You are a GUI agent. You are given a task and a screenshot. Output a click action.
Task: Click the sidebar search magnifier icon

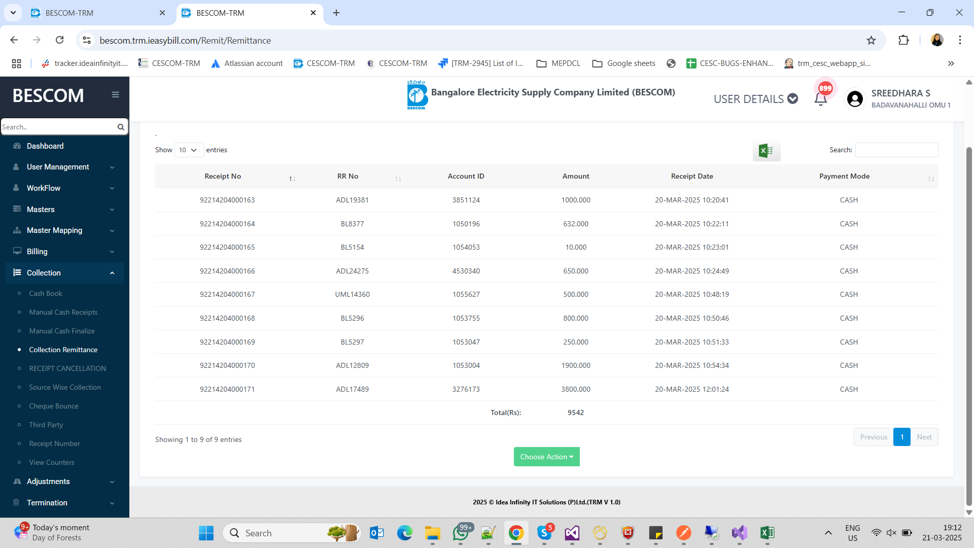coord(121,127)
